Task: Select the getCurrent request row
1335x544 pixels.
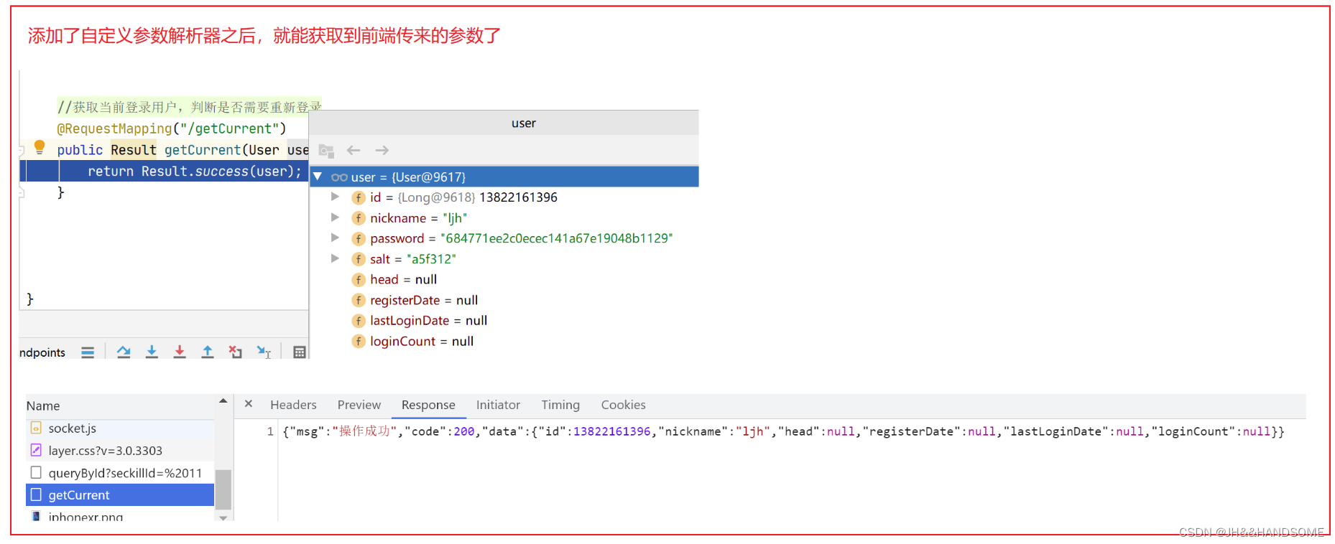Action: pyautogui.click(x=120, y=494)
